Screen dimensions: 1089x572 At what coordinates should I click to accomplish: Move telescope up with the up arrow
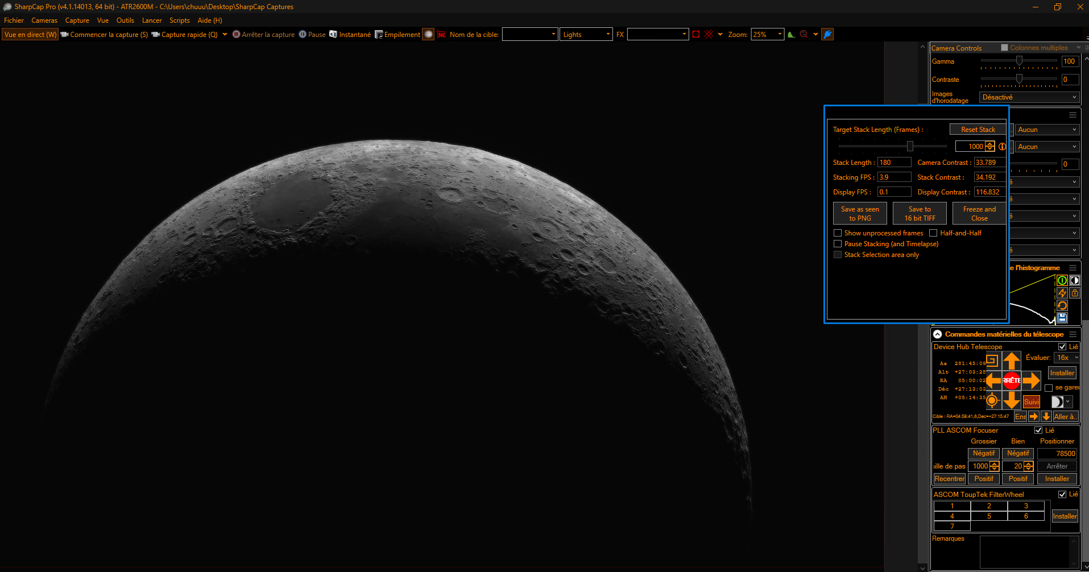1011,360
